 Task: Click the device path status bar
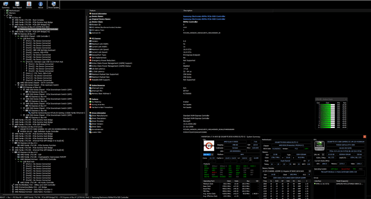[64, 197]
